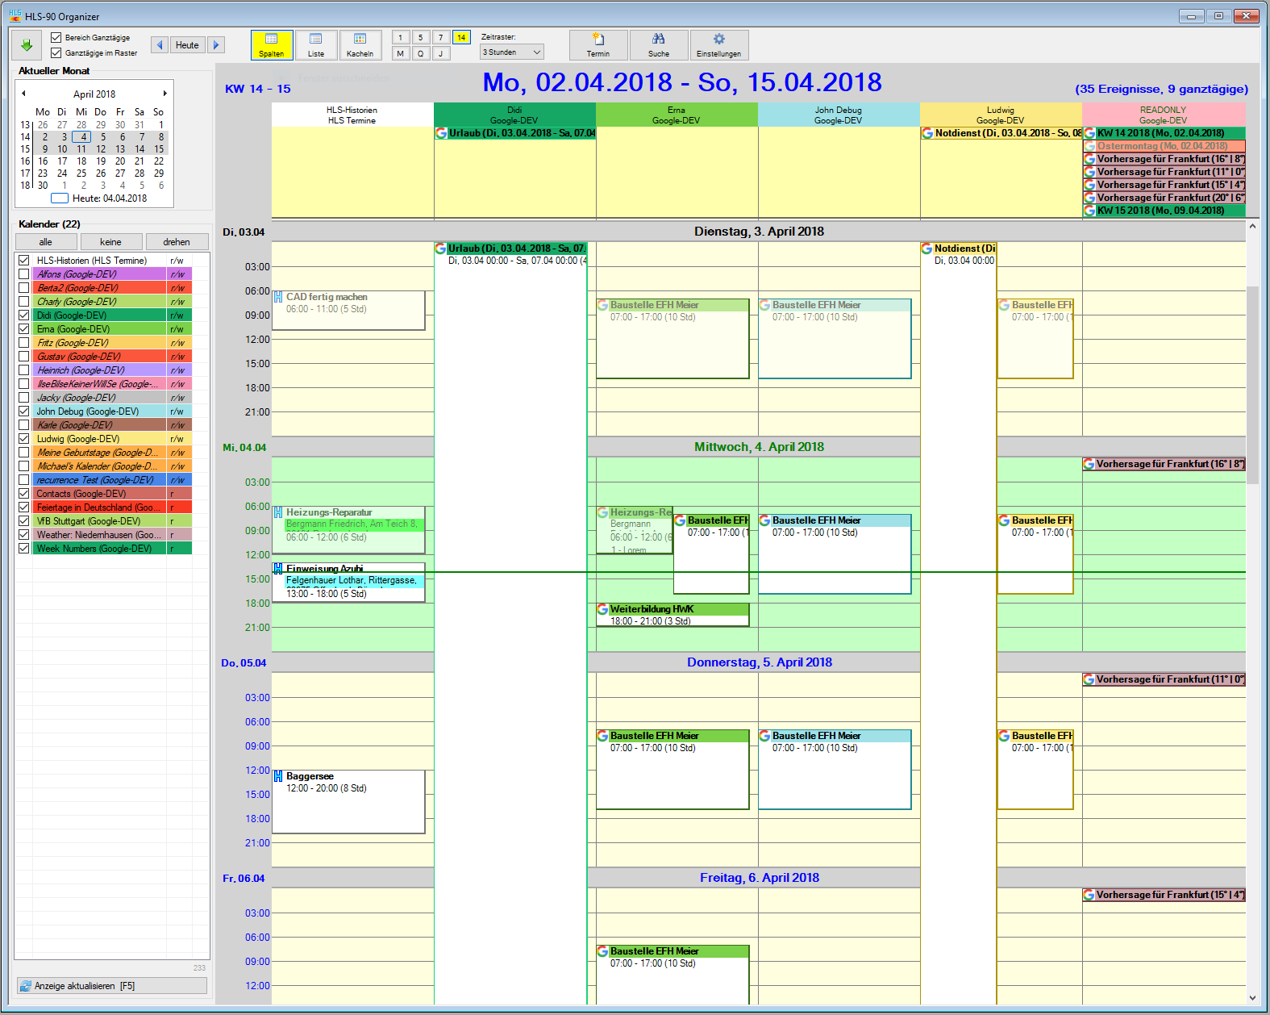Screen dimensions: 1270x1015
Task: Switch to Liste view
Action: (x=316, y=45)
